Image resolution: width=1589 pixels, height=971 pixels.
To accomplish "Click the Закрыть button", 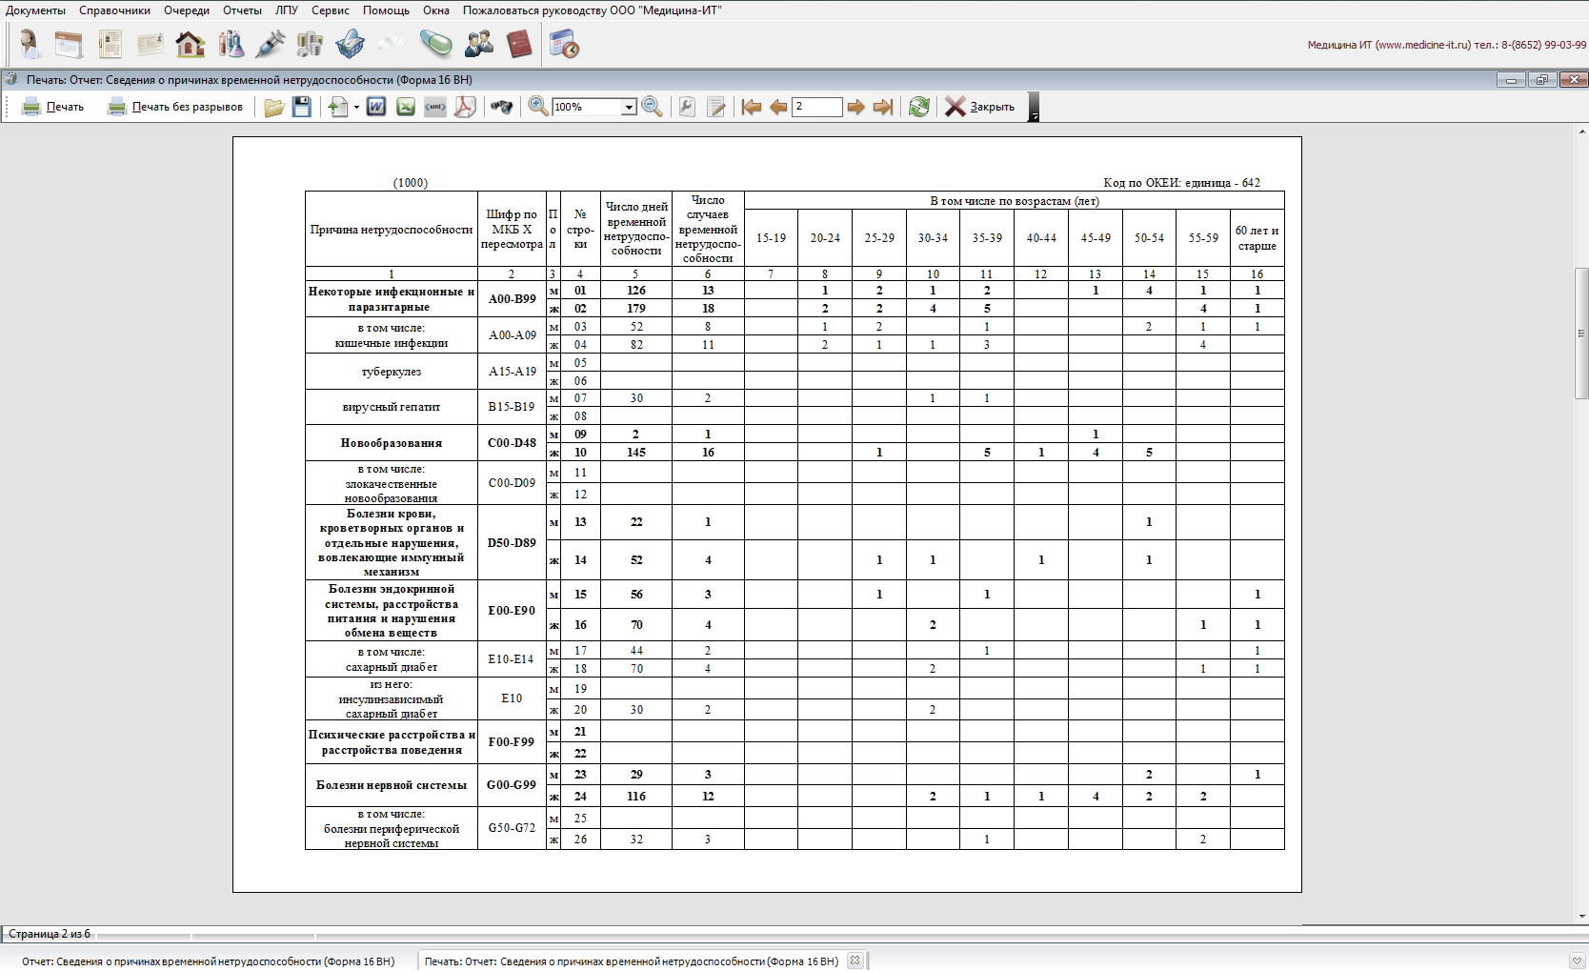I will [x=980, y=107].
